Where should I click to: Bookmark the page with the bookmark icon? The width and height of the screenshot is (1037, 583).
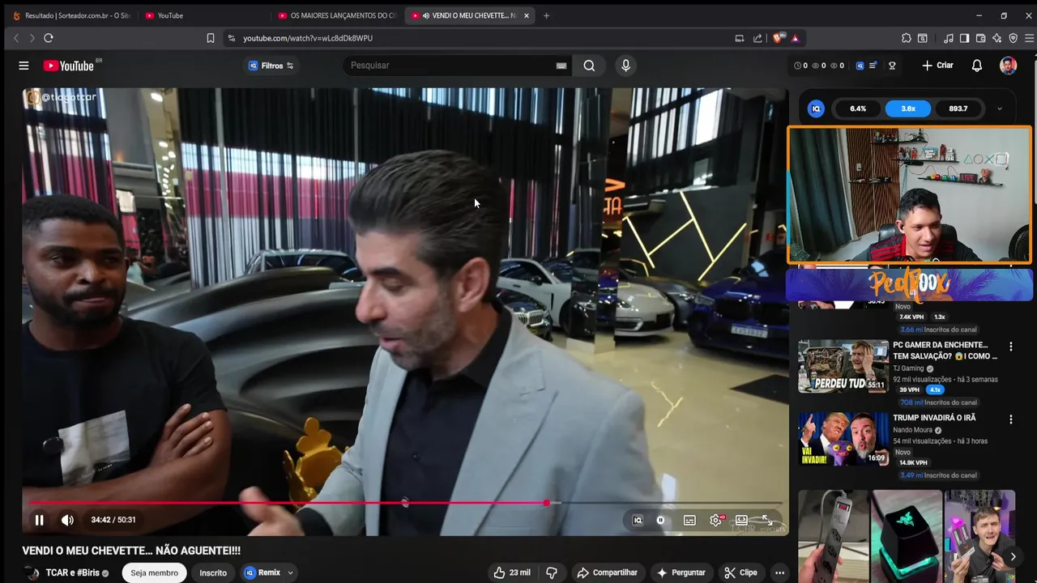click(211, 38)
